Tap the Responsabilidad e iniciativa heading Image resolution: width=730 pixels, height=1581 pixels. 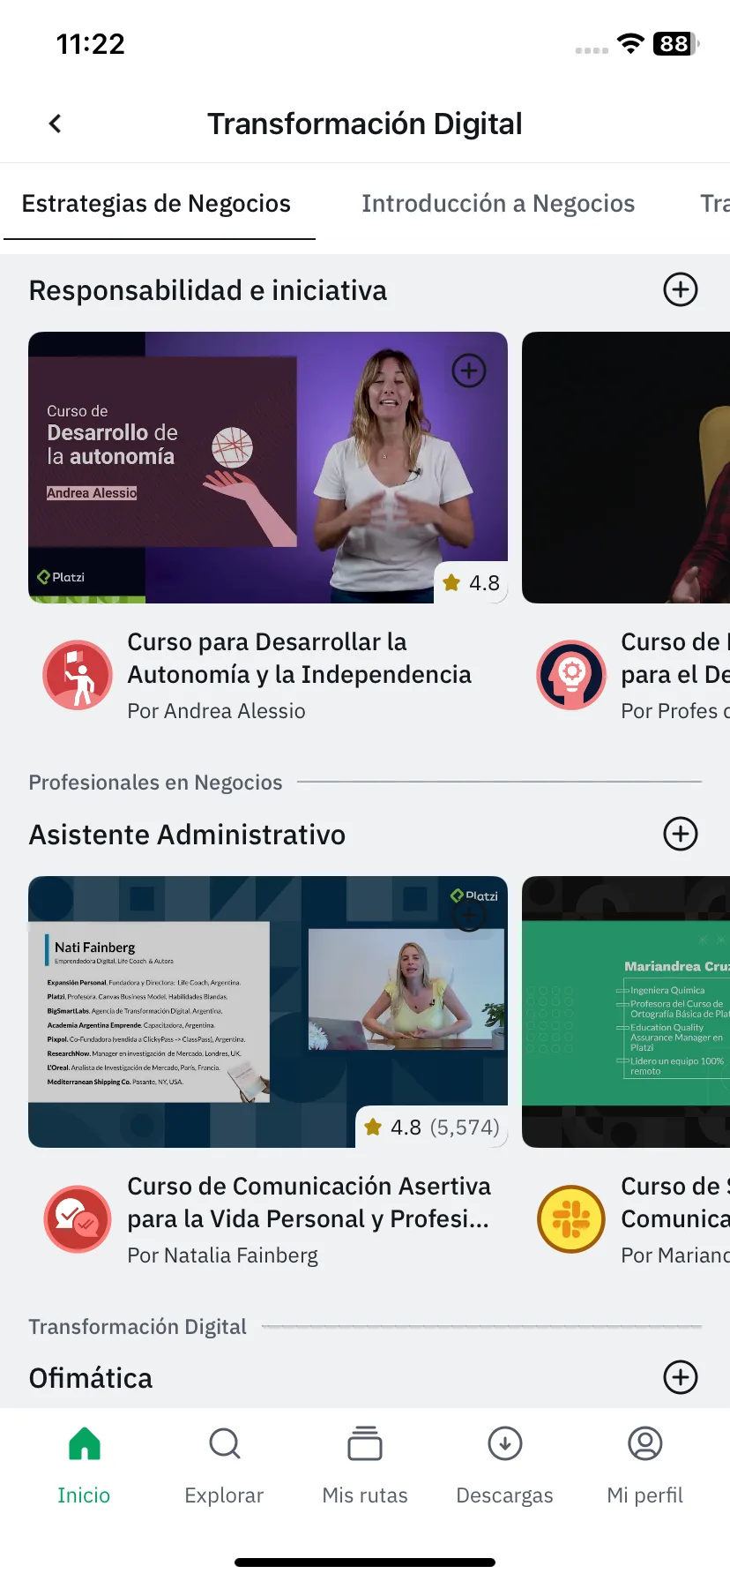click(x=208, y=290)
